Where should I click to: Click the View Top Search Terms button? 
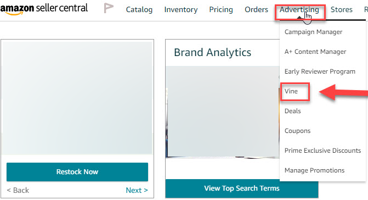pyautogui.click(x=242, y=188)
